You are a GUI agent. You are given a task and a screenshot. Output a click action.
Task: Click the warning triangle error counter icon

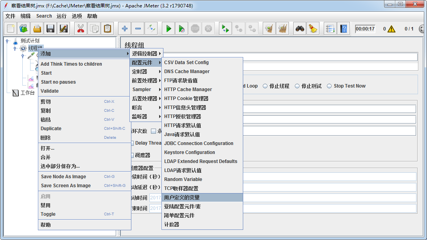pyautogui.click(x=391, y=29)
